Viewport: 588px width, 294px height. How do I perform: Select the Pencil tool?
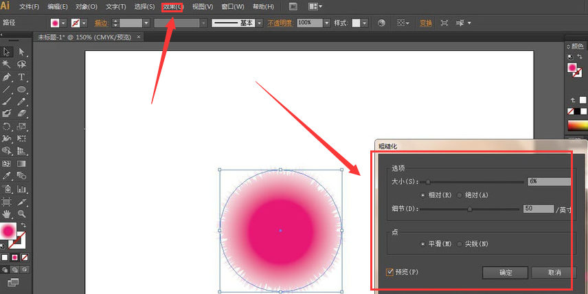[x=21, y=101]
